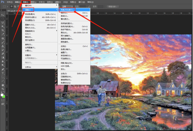The height and width of the screenshot is (131, 193).
Task: Choose 黑白(K) menu entry
Action: 74,33
